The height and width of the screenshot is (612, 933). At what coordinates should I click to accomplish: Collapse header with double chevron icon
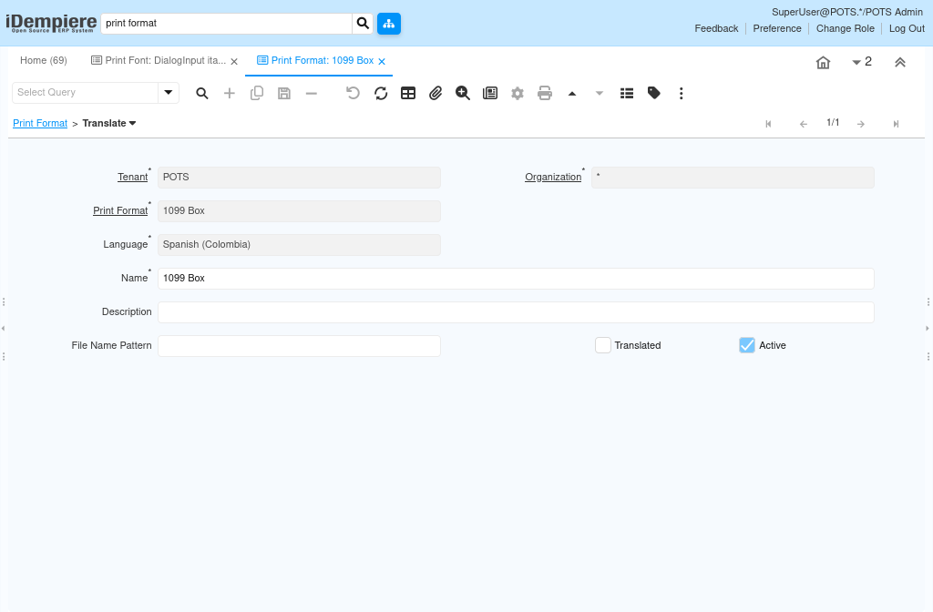(899, 63)
